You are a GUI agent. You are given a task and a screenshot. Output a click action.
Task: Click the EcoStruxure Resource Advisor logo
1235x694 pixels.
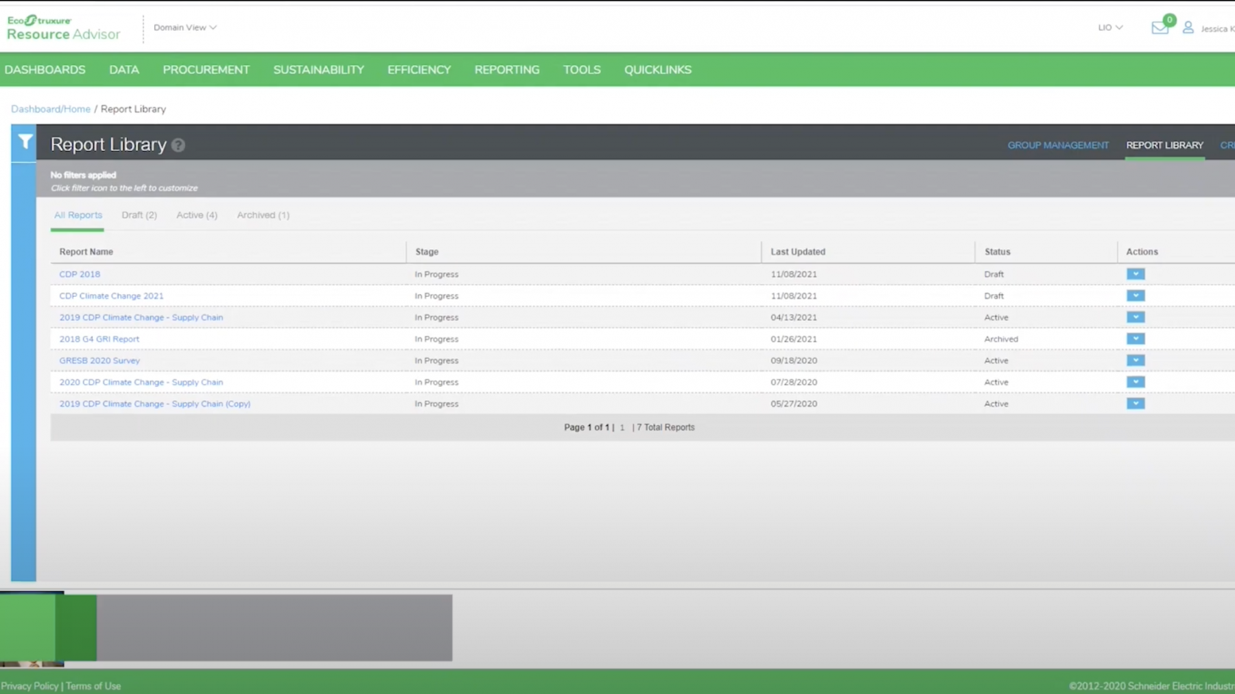tap(63, 28)
